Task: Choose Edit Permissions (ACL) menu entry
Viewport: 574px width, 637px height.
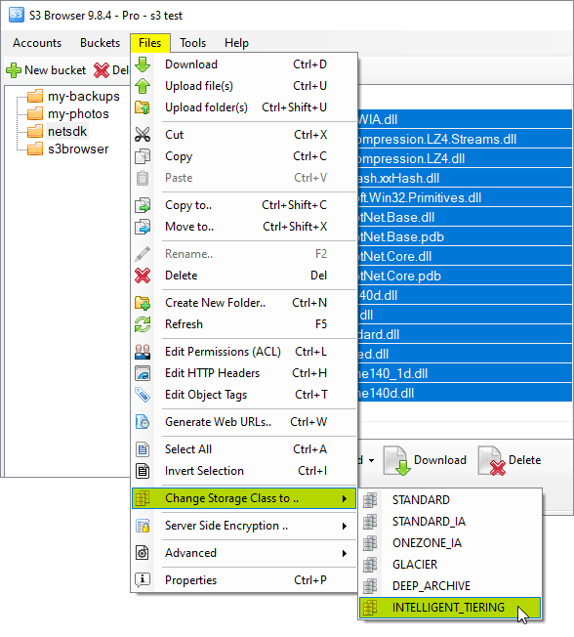Action: point(244,352)
